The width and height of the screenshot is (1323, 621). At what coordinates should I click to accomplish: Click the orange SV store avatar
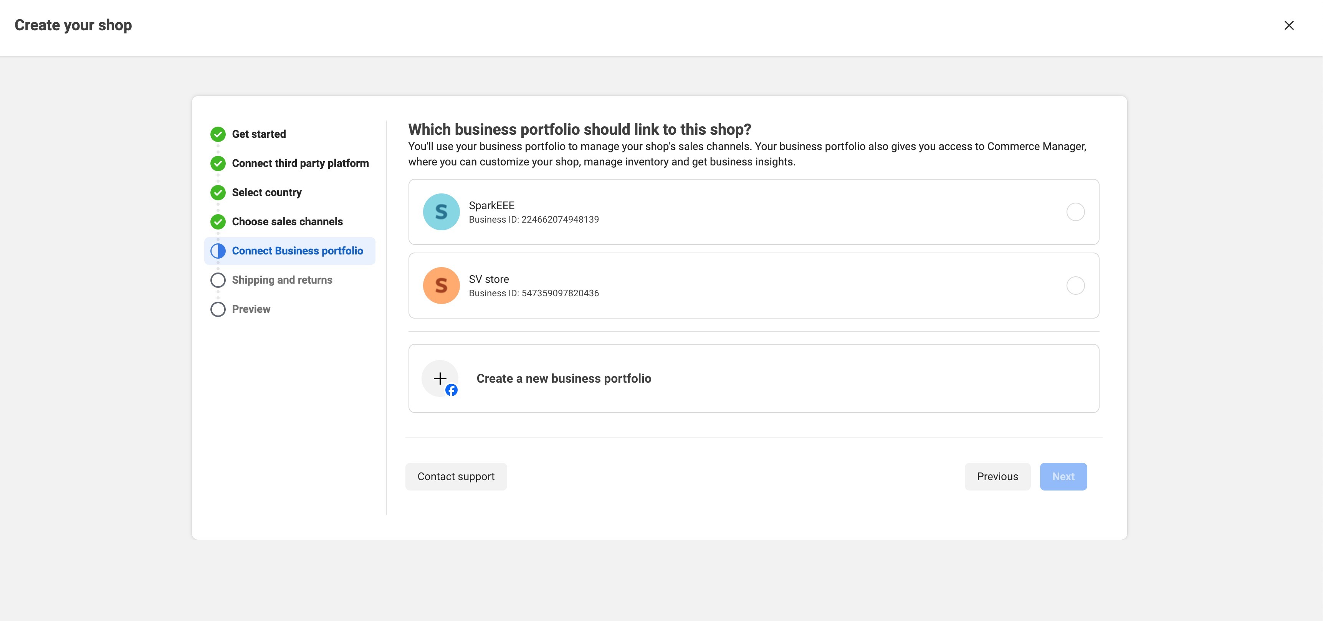[441, 286]
